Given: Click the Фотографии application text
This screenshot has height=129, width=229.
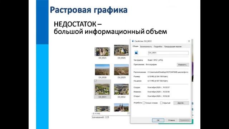Looking at the screenshot, I should point(151,64).
